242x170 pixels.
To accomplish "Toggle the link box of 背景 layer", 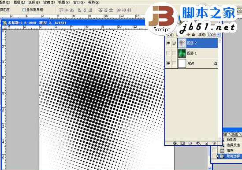I will pyautogui.click(x=174, y=63).
